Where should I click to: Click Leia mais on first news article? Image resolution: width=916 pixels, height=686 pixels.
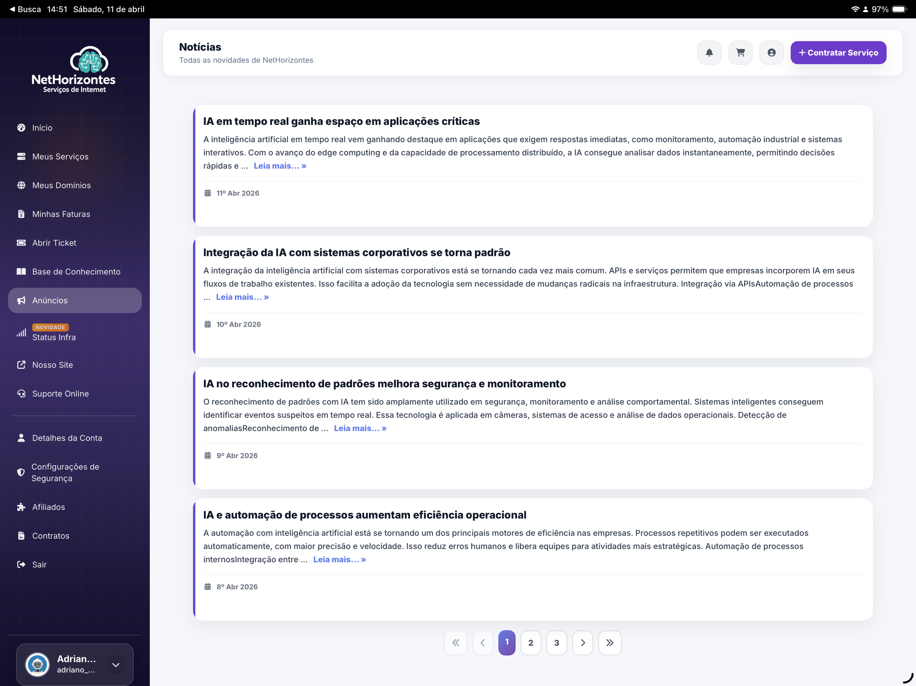tap(280, 166)
